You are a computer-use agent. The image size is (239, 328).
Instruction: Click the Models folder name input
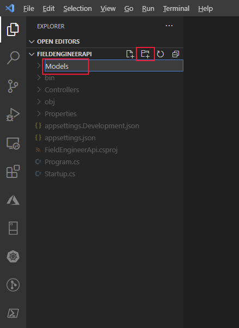[x=114, y=66]
